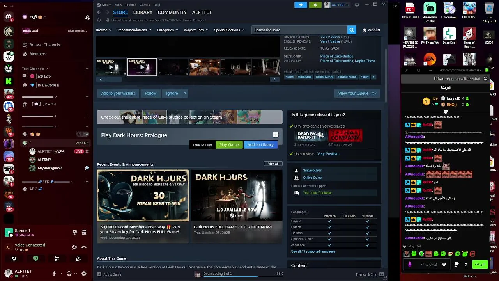Open the Recycle Bin desktop icon

(489, 12)
